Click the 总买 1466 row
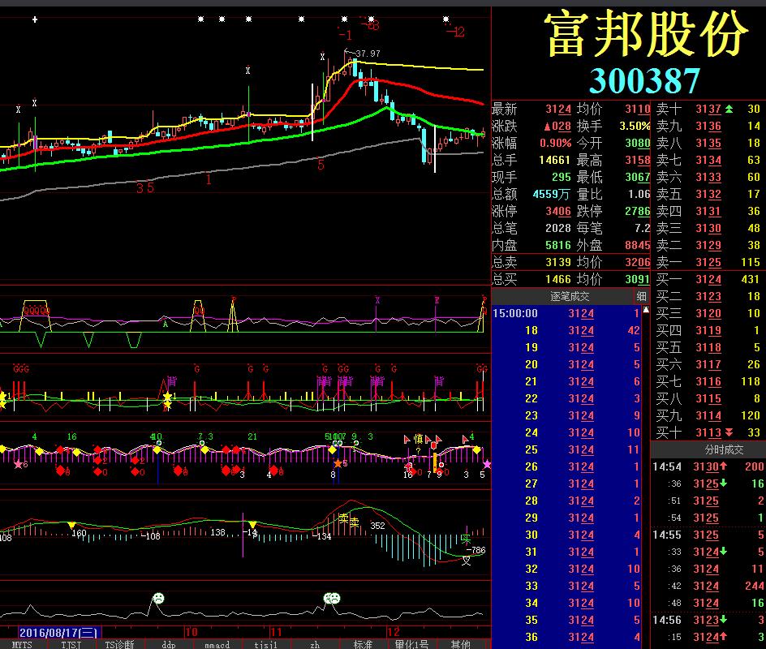 [x=571, y=279]
